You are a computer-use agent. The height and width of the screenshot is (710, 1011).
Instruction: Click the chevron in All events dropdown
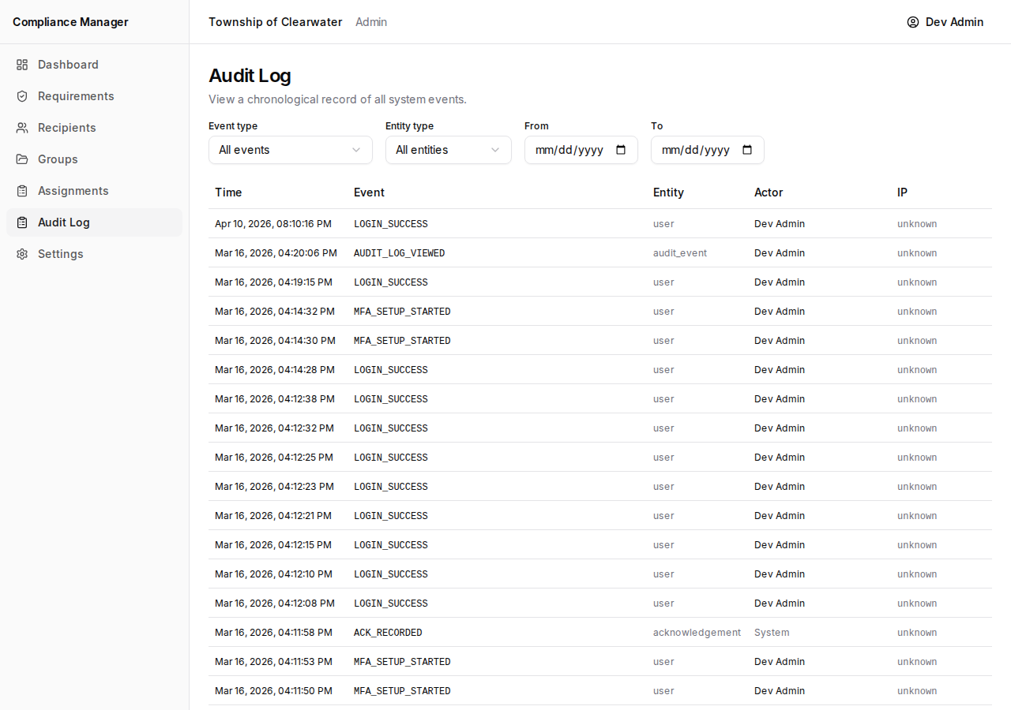point(356,150)
